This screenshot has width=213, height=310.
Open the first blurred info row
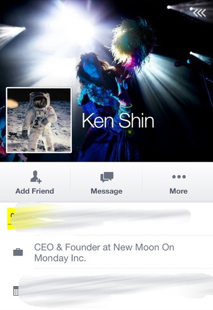tap(106, 218)
